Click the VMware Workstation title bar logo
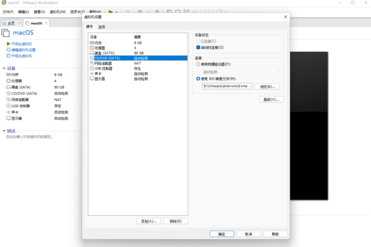Viewport: 371px width, 247px height. tap(4, 3)
